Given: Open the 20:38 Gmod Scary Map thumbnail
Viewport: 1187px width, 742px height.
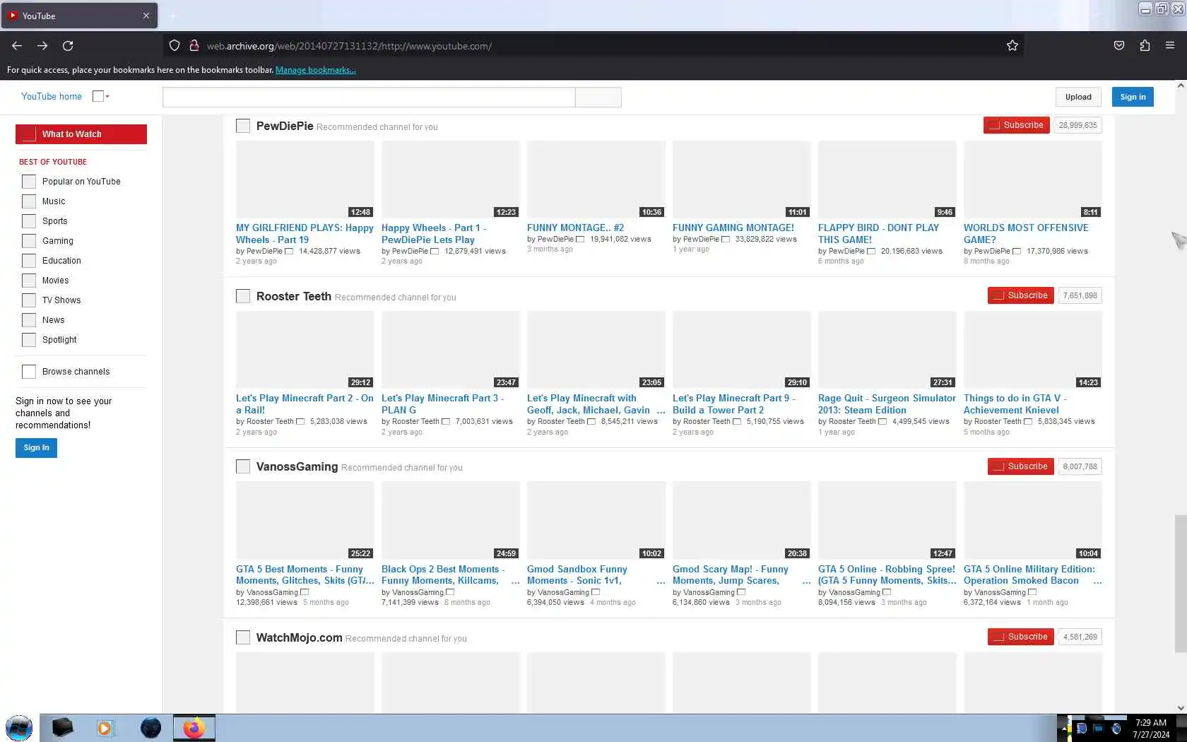Looking at the screenshot, I should (742, 521).
